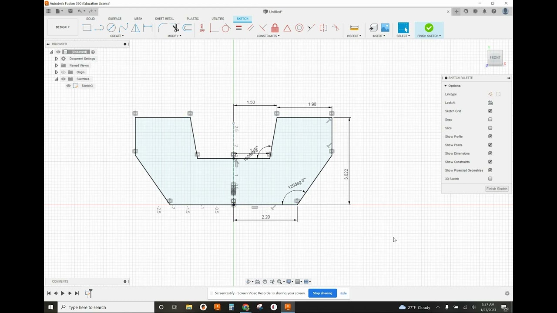Screen dimensions: 557x313
Task: Select the Mirror sketch tool
Action: coord(135,28)
